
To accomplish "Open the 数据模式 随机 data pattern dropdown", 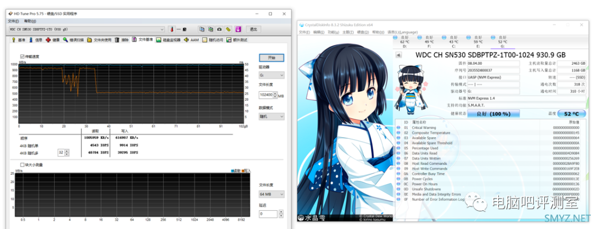I will (271, 116).
